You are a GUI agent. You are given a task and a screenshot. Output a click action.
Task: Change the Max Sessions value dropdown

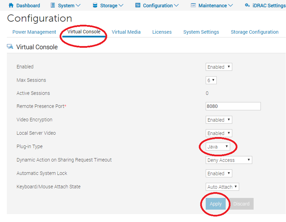coord(211,80)
